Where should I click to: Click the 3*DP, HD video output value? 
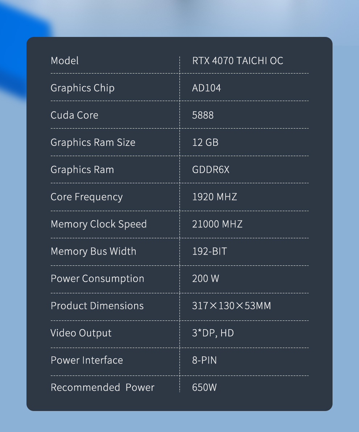click(213, 333)
